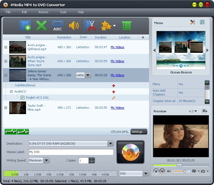Open the ABC subtitle tool
This screenshot has width=214, height=185.
pos(58,26)
